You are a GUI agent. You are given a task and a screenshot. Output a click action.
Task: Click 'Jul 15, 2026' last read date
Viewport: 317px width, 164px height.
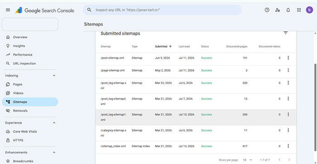186,115
